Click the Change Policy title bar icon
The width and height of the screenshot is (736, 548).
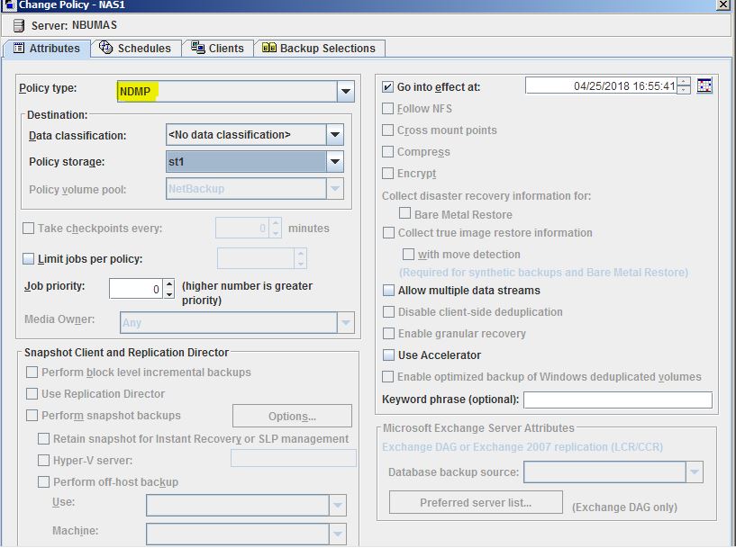click(x=8, y=5)
